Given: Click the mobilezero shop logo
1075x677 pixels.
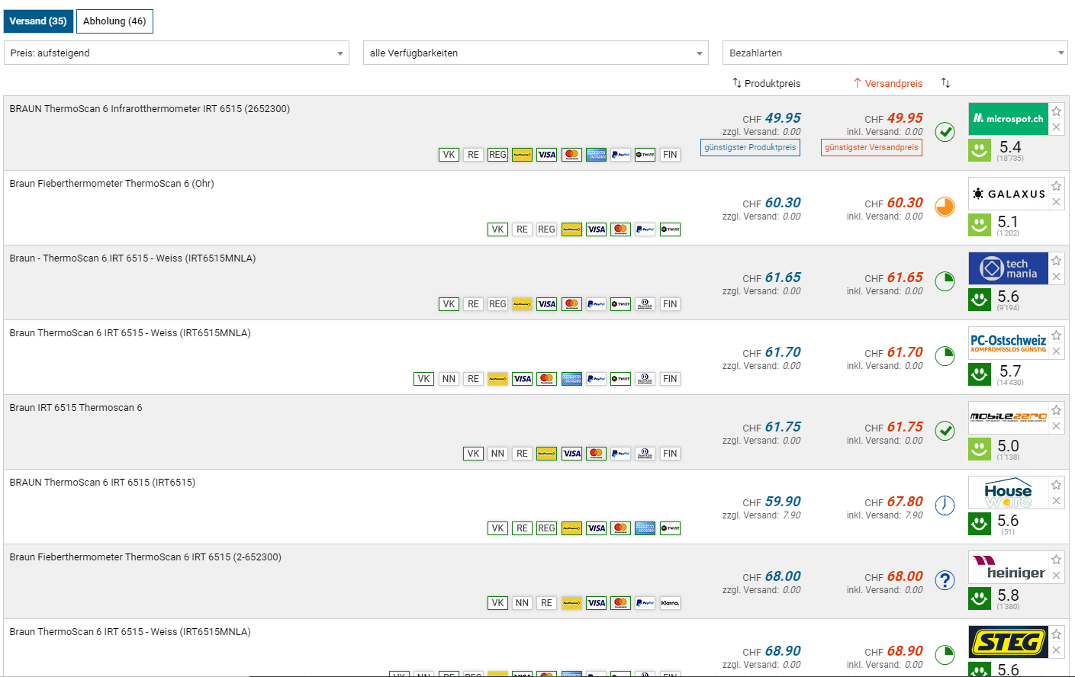Looking at the screenshot, I should click(1008, 417).
